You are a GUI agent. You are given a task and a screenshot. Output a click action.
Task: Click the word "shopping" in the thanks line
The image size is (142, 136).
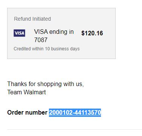click(49, 85)
